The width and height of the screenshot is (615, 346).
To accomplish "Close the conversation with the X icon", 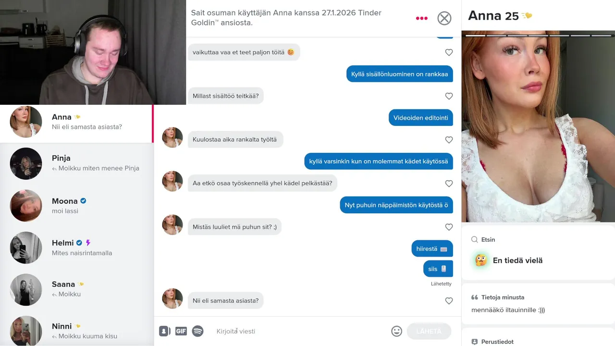I will (444, 18).
